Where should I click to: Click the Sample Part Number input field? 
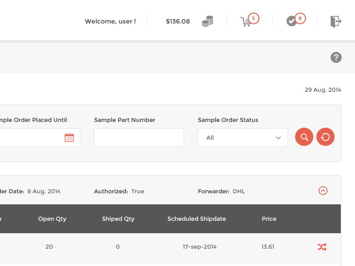[x=138, y=137]
